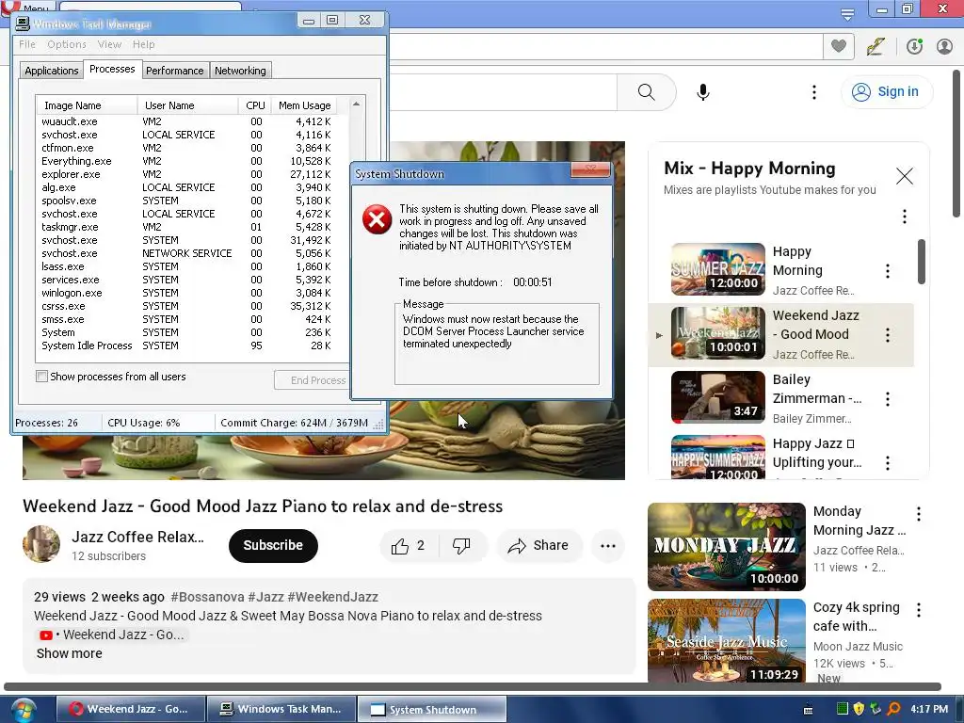Click the #WeekendJazz hashtag link
The width and height of the screenshot is (964, 723).
[x=332, y=597]
